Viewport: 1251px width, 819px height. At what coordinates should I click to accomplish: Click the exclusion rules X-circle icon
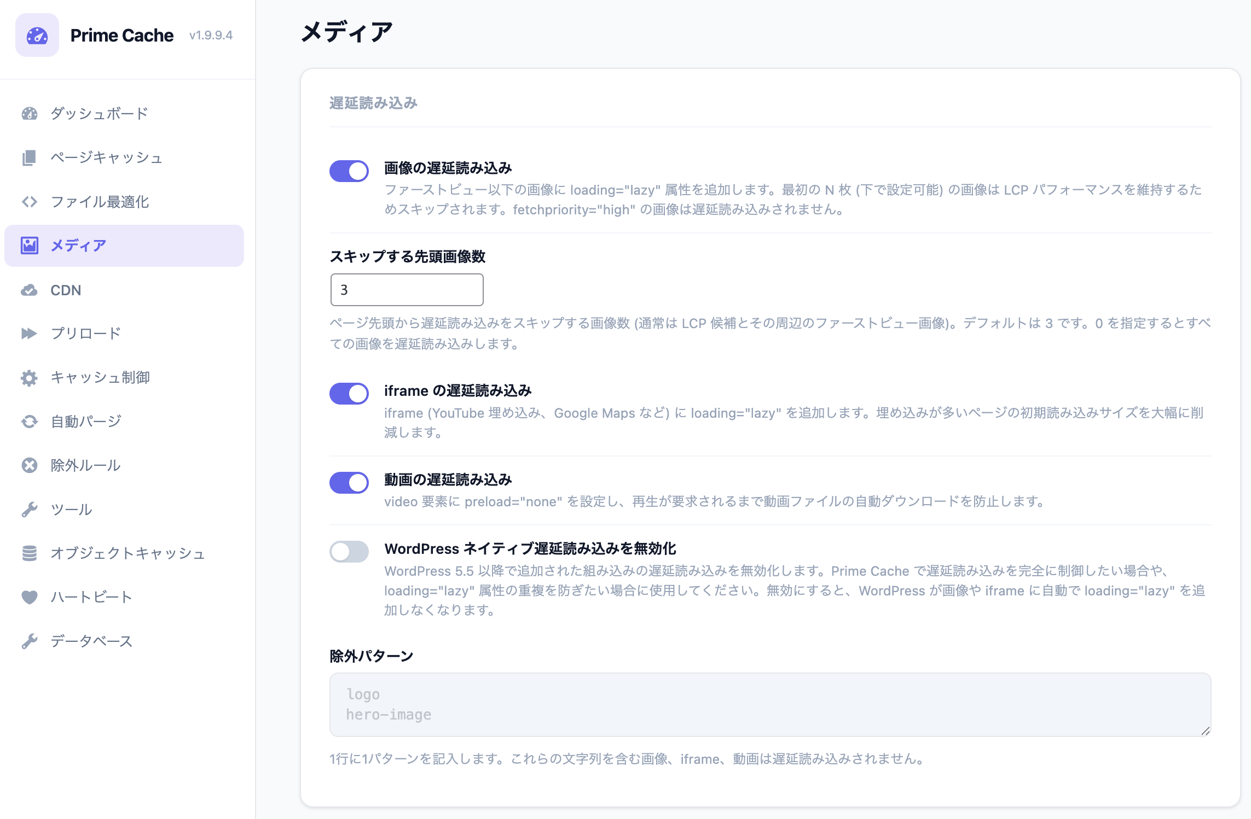tap(30, 465)
